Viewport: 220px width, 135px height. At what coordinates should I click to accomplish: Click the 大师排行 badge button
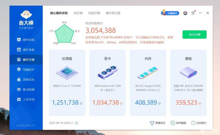[170, 13]
